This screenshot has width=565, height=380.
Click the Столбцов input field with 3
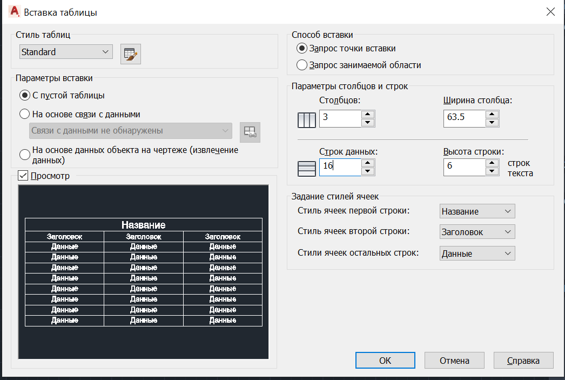tap(340, 118)
